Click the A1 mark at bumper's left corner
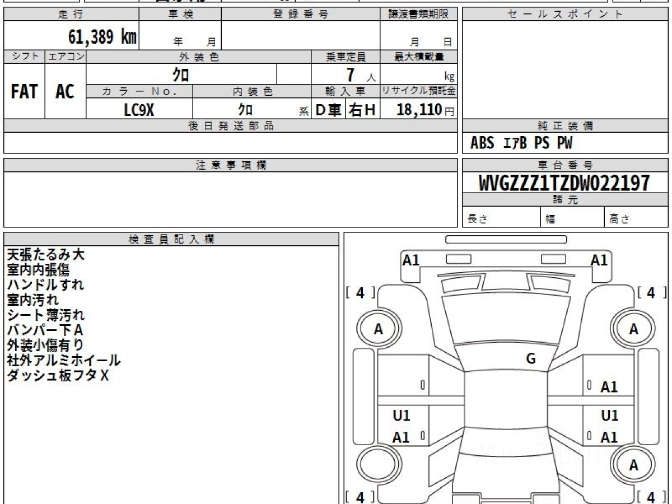Viewport: 672px width, 504px height. [x=411, y=260]
